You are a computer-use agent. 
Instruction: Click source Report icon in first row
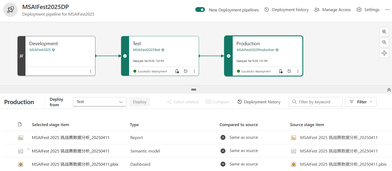[293, 137]
